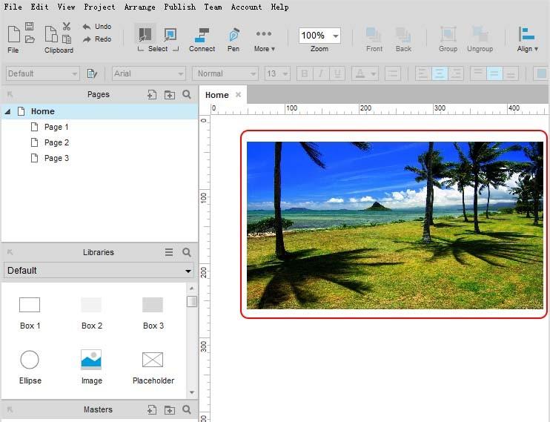Collapse the Home page tree node
The width and height of the screenshot is (550, 422).
pyautogui.click(x=7, y=111)
